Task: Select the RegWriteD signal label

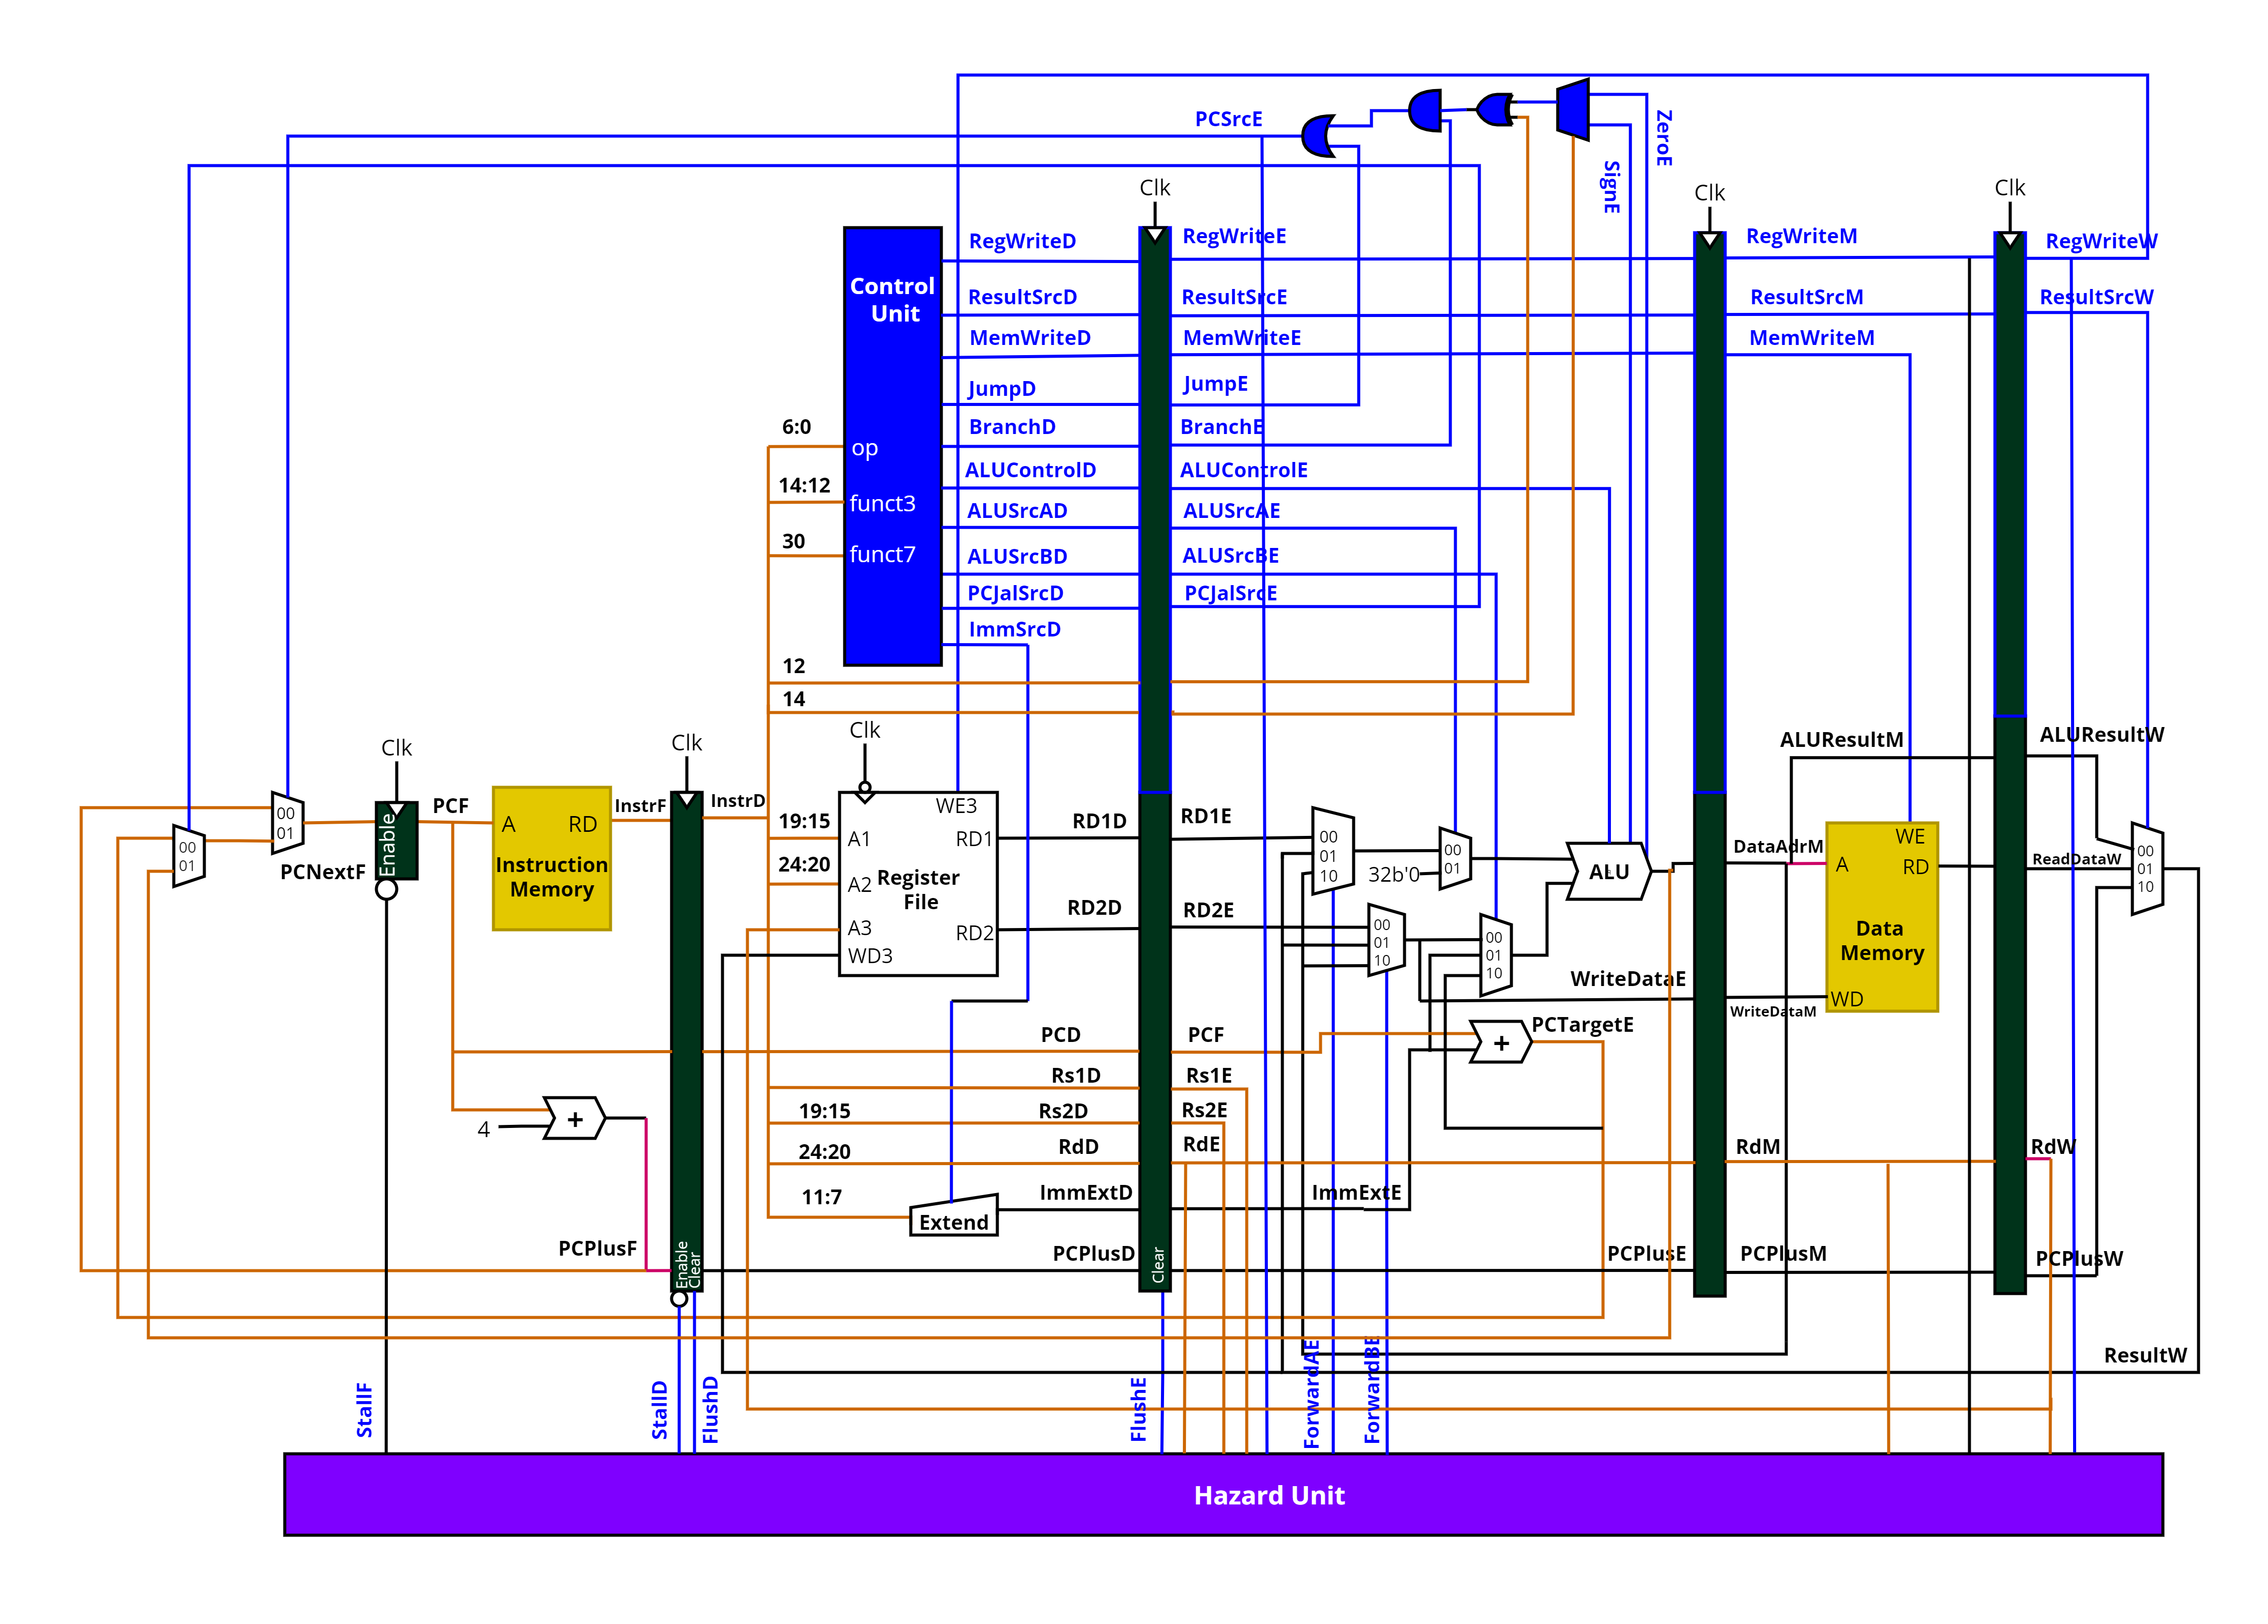Action: point(1022,241)
